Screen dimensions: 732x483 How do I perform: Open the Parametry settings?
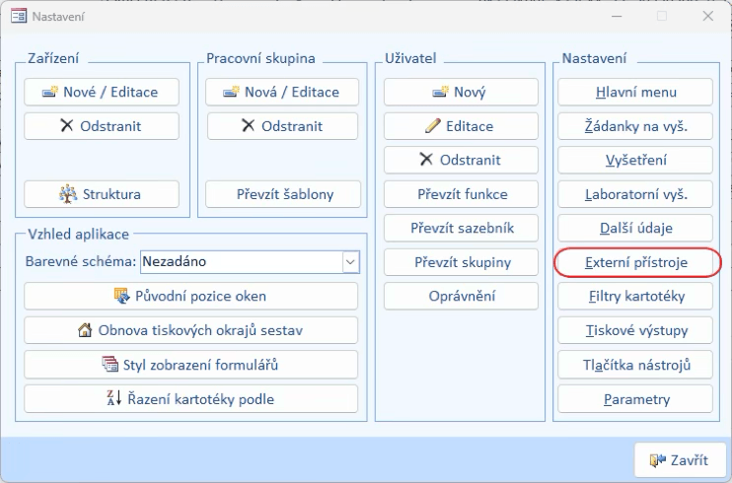[635, 399]
